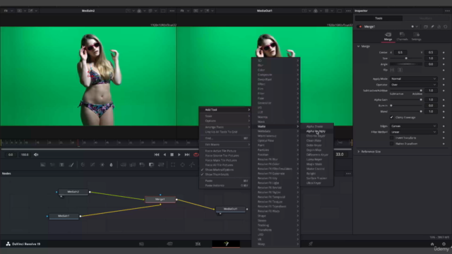Switch to Modifiers tab in Inspector
The image size is (452, 254).
[425, 18]
